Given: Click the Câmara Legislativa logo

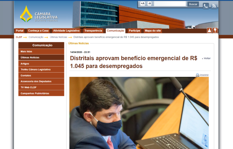Looking at the screenshot, I should point(39,14).
